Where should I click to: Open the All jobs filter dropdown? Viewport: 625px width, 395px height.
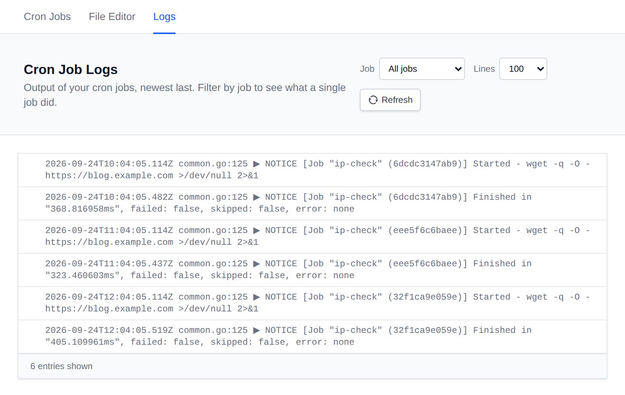click(422, 69)
